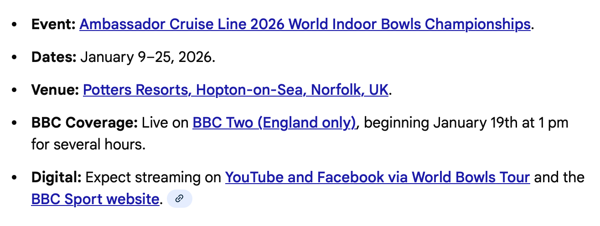The image size is (600, 226).
Task: Open the Potters Resorts, Hopton-on-Sea link
Action: click(x=235, y=90)
